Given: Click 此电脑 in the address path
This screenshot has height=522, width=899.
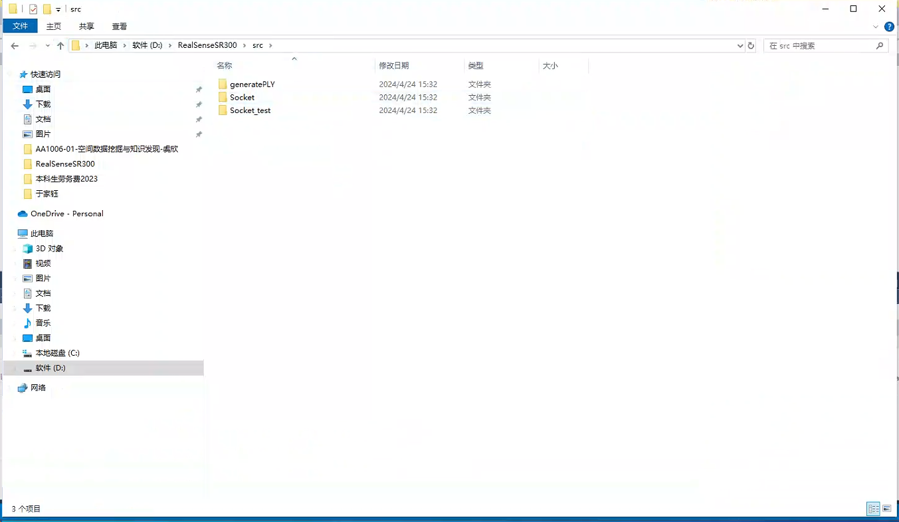Looking at the screenshot, I should (x=106, y=45).
